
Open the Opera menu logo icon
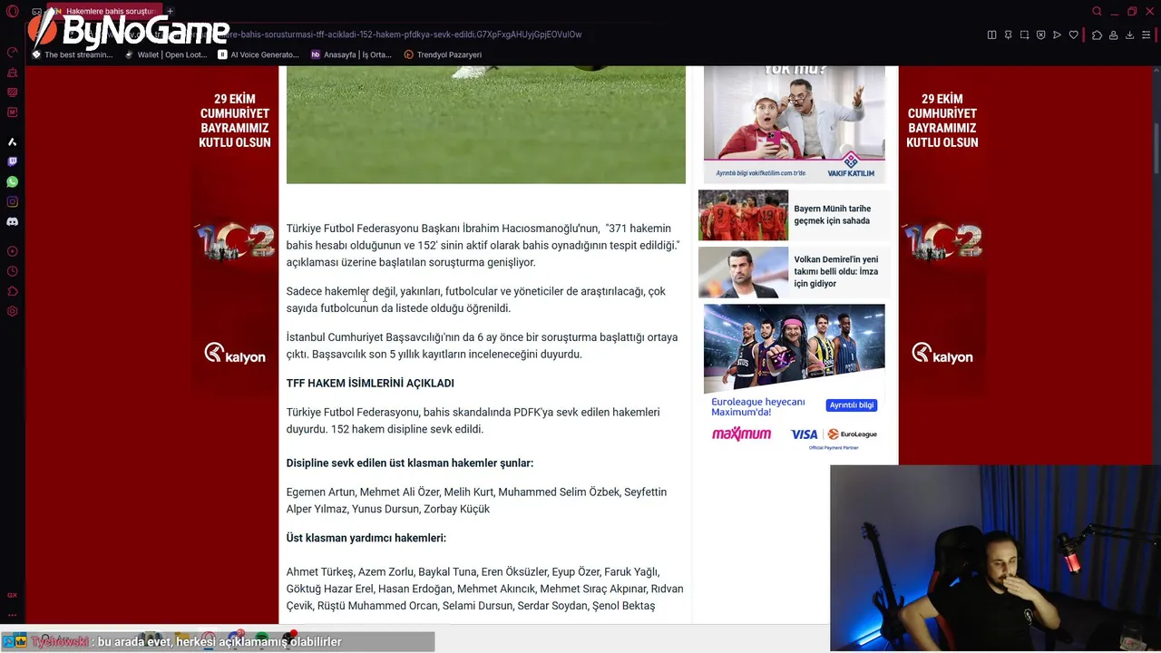click(12, 11)
